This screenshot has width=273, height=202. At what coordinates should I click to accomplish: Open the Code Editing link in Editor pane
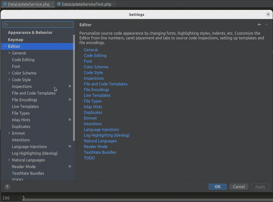point(95,56)
